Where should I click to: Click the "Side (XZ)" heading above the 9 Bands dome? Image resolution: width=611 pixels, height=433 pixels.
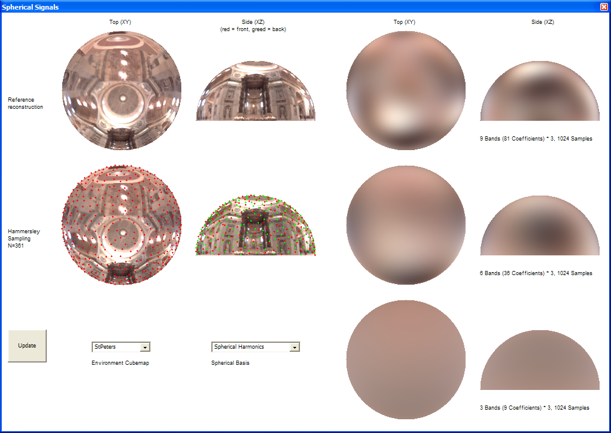click(542, 22)
